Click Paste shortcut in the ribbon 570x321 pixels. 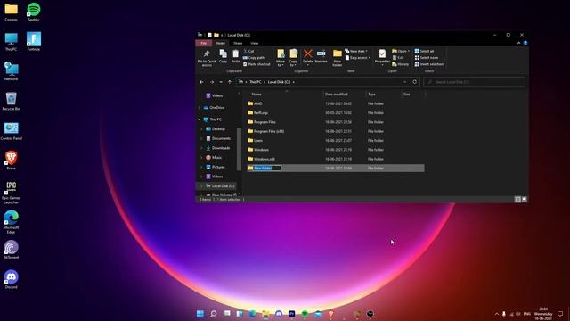256,64
